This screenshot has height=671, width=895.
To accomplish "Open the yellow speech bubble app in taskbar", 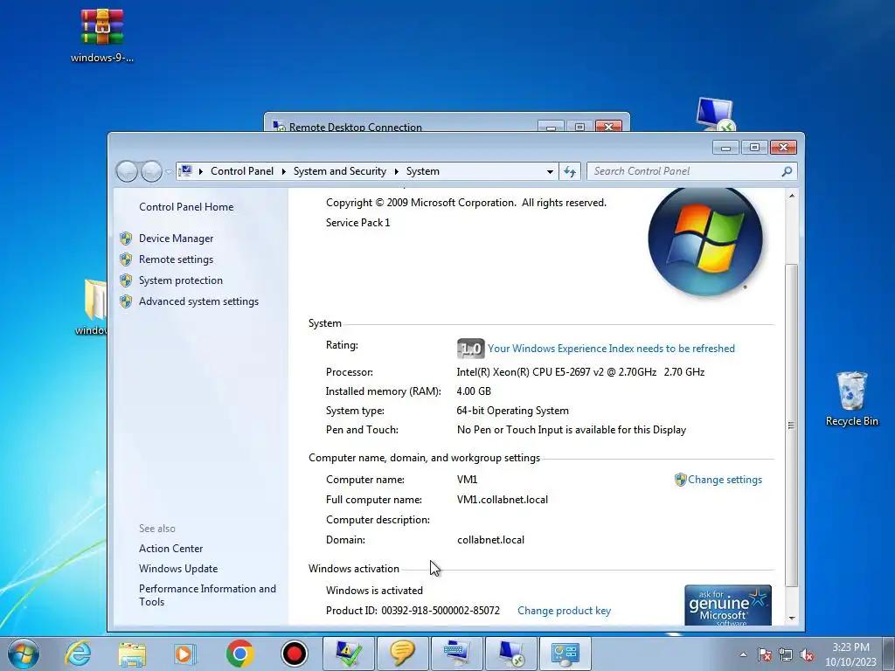I will click(403, 654).
